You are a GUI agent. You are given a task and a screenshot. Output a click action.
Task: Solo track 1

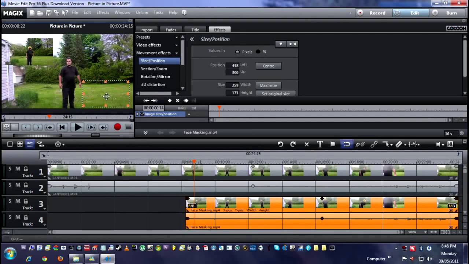point(10,169)
